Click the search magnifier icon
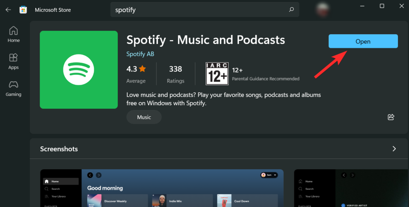This screenshot has width=409, height=207. pos(291,10)
